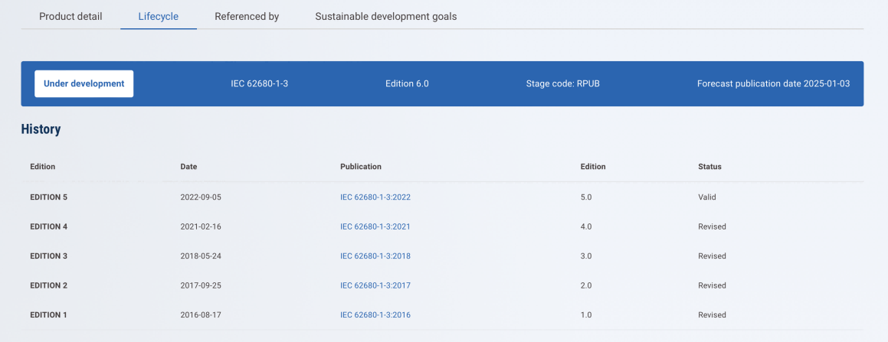Follow the IEC 62680-1-3:2018 publication link
Screen dimensions: 888x342
pyautogui.click(x=375, y=256)
